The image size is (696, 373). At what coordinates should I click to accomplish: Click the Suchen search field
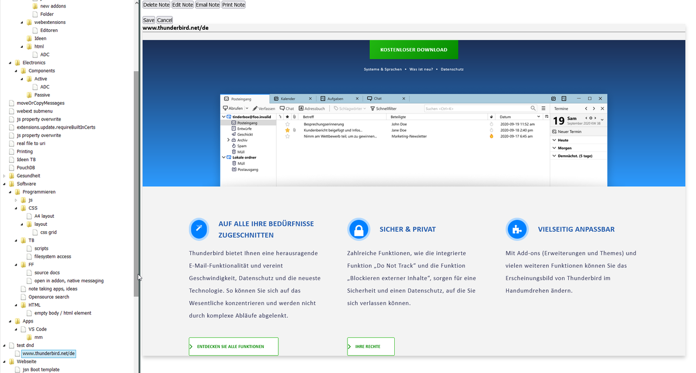pos(480,109)
